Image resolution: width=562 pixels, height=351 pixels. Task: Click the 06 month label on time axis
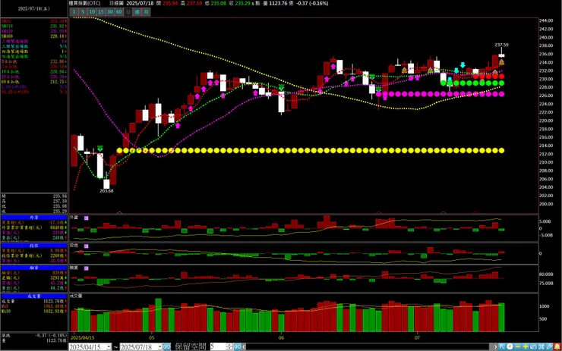pyautogui.click(x=281, y=338)
